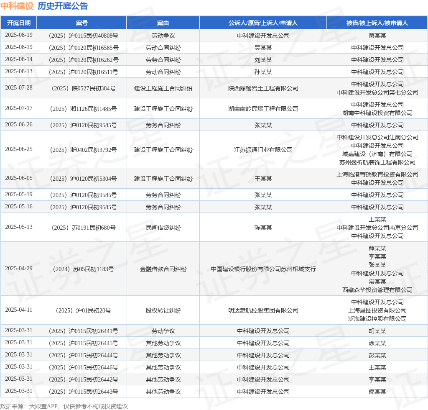Select case number 苏0191民初680号

click(x=83, y=228)
